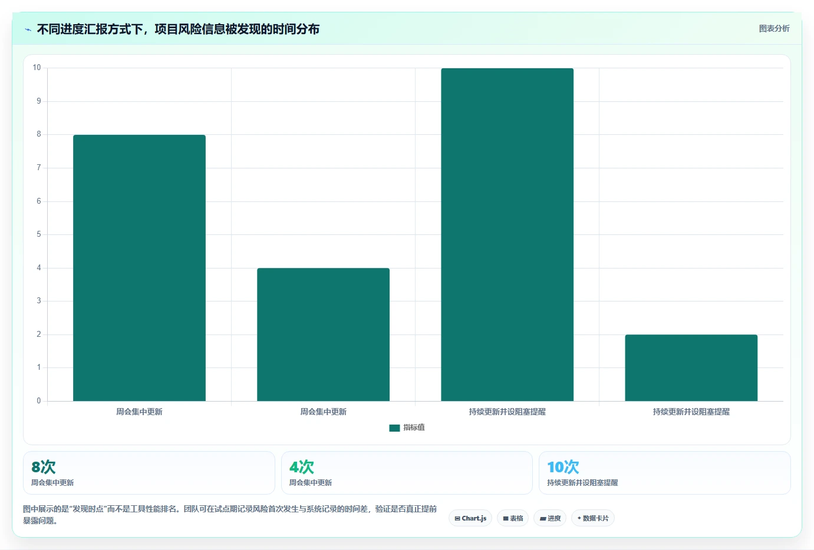Select the tallest bar with value 10
Image resolution: width=814 pixels, height=550 pixels.
pos(507,234)
